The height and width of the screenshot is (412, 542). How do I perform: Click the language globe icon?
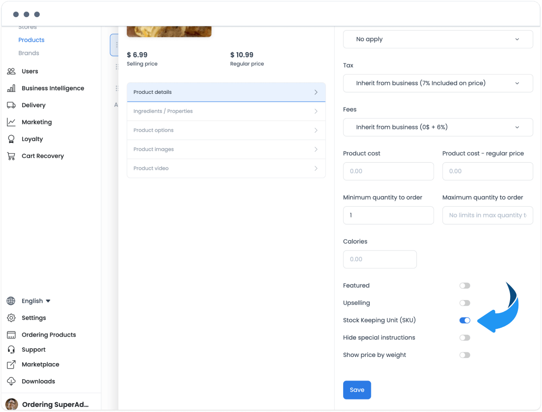(x=11, y=301)
